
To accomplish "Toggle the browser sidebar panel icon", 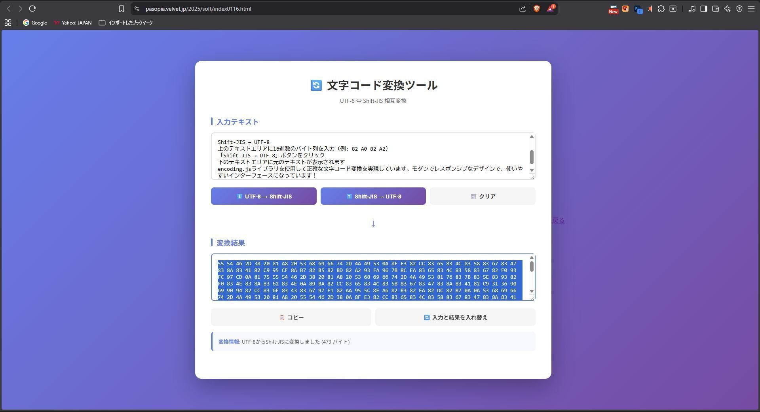I will coord(703,9).
